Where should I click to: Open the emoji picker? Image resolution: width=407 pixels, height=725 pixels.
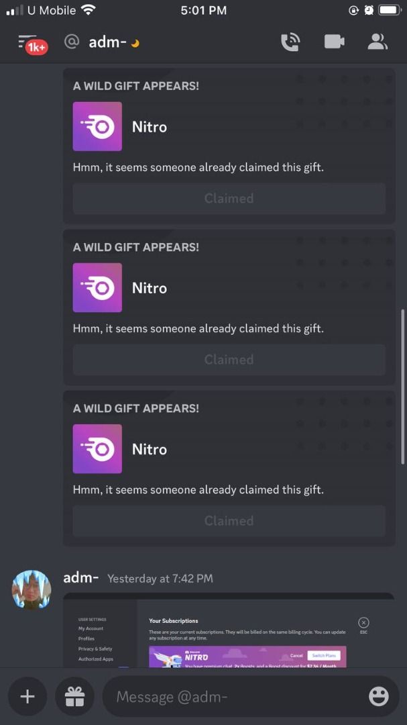tap(378, 696)
